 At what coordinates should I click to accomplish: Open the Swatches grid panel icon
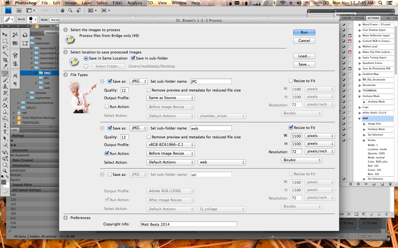coord(15,43)
